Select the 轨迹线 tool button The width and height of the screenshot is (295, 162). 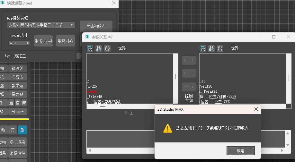point(18,68)
